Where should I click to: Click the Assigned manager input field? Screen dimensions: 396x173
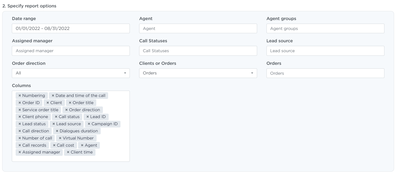point(71,51)
